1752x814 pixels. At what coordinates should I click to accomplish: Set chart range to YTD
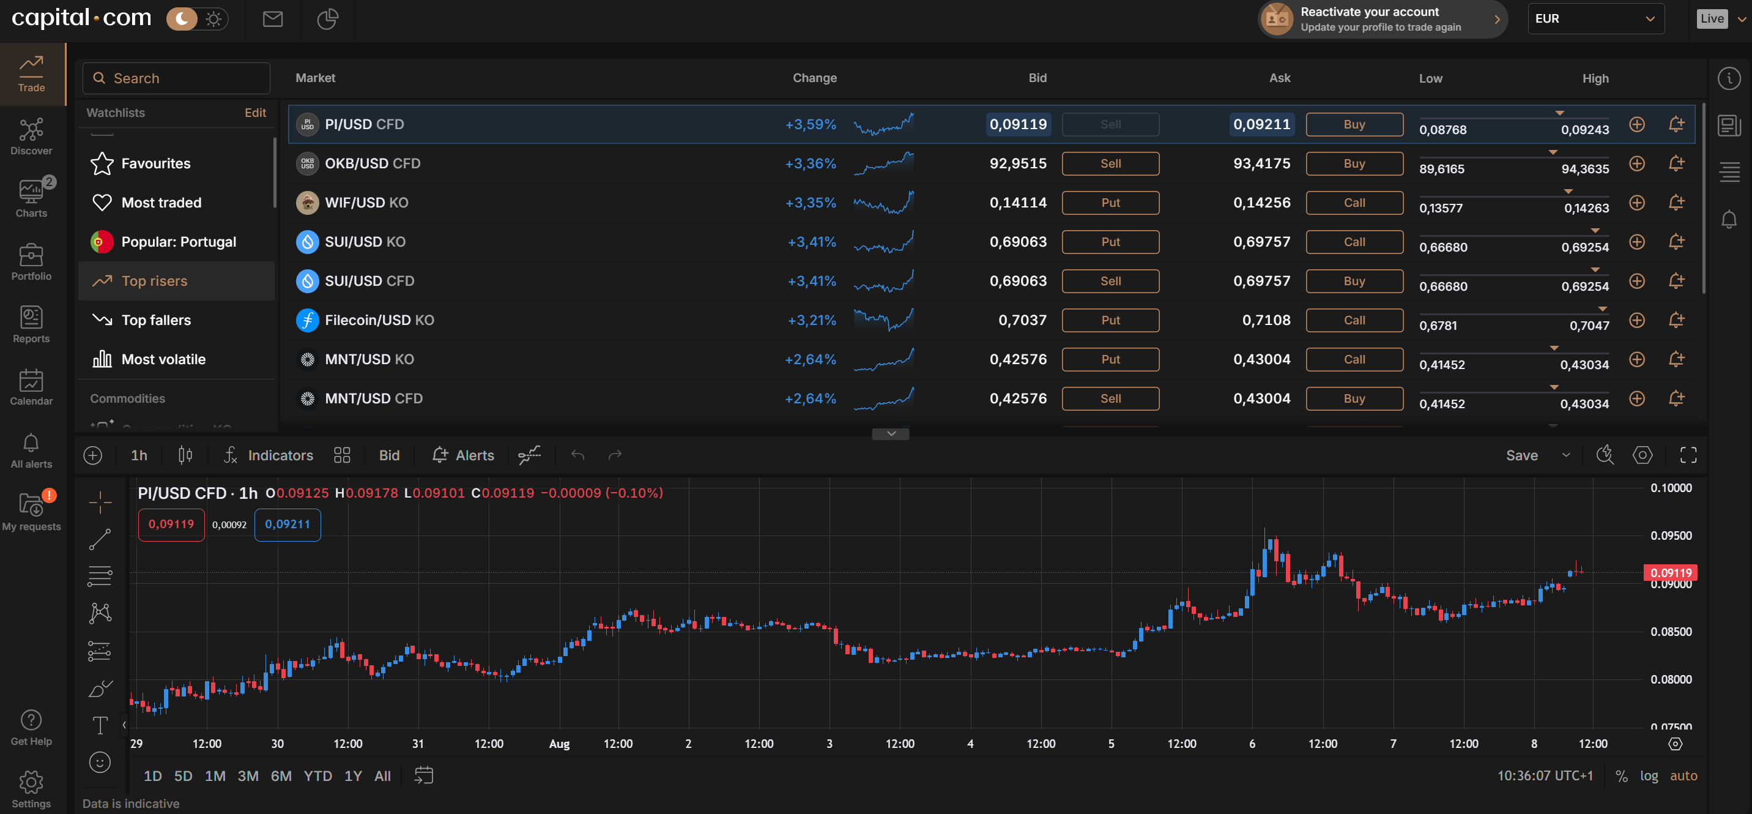click(317, 776)
